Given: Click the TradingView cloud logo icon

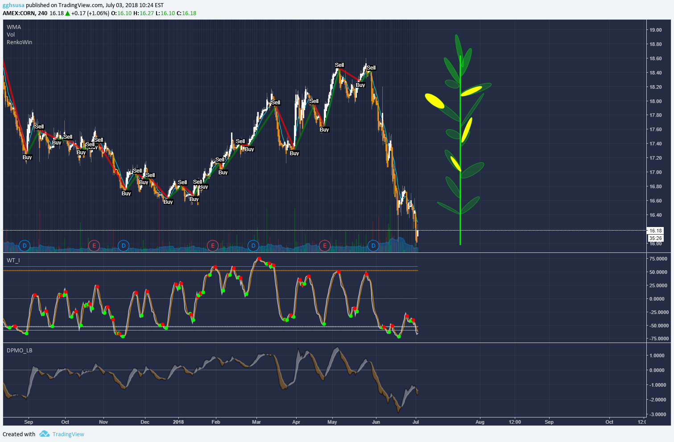Looking at the screenshot, I should point(44,434).
